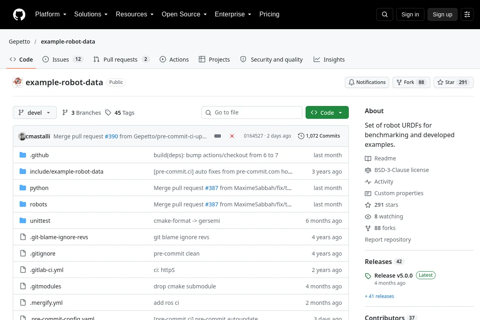Click folder icon for include/example-robot-data
Viewport: 480px width, 320px height.
point(23,172)
